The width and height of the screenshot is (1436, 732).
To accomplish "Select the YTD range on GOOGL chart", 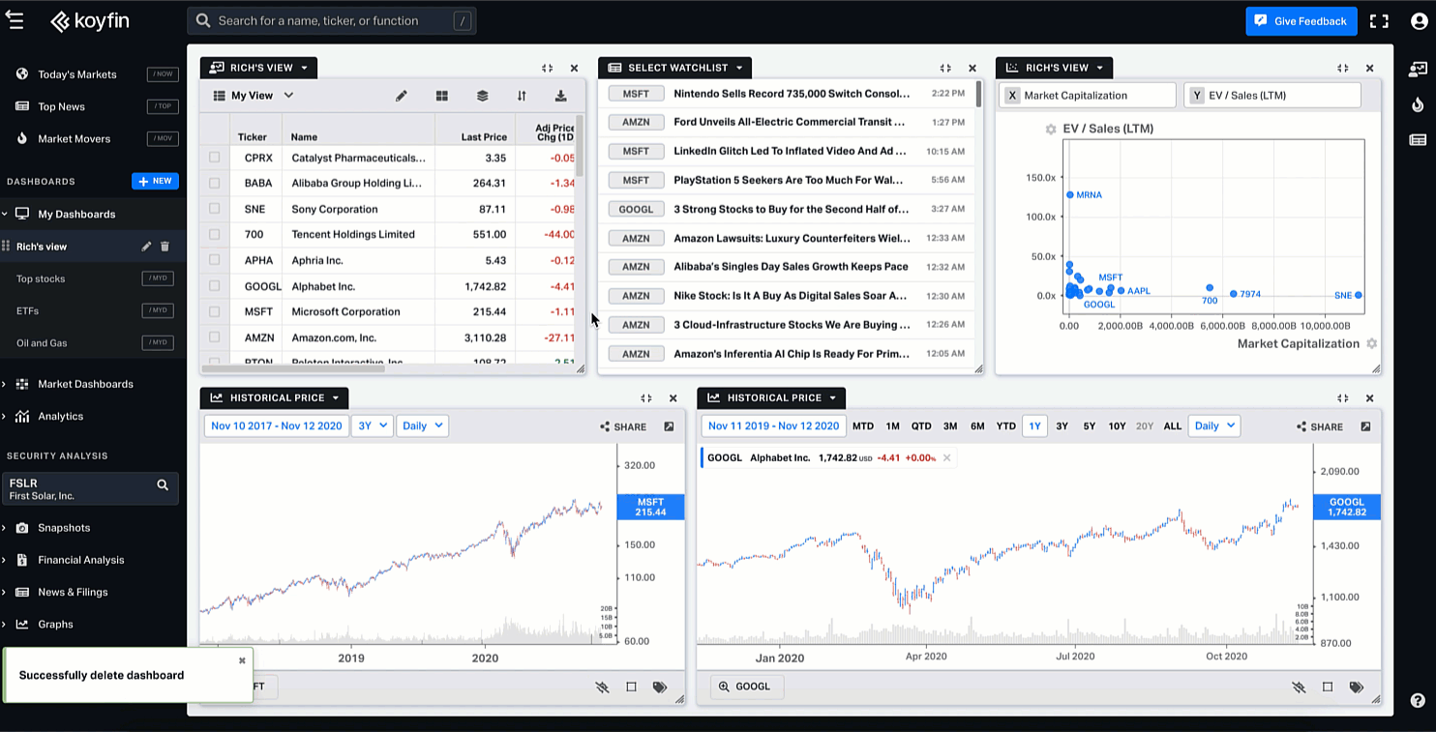I will point(1006,426).
